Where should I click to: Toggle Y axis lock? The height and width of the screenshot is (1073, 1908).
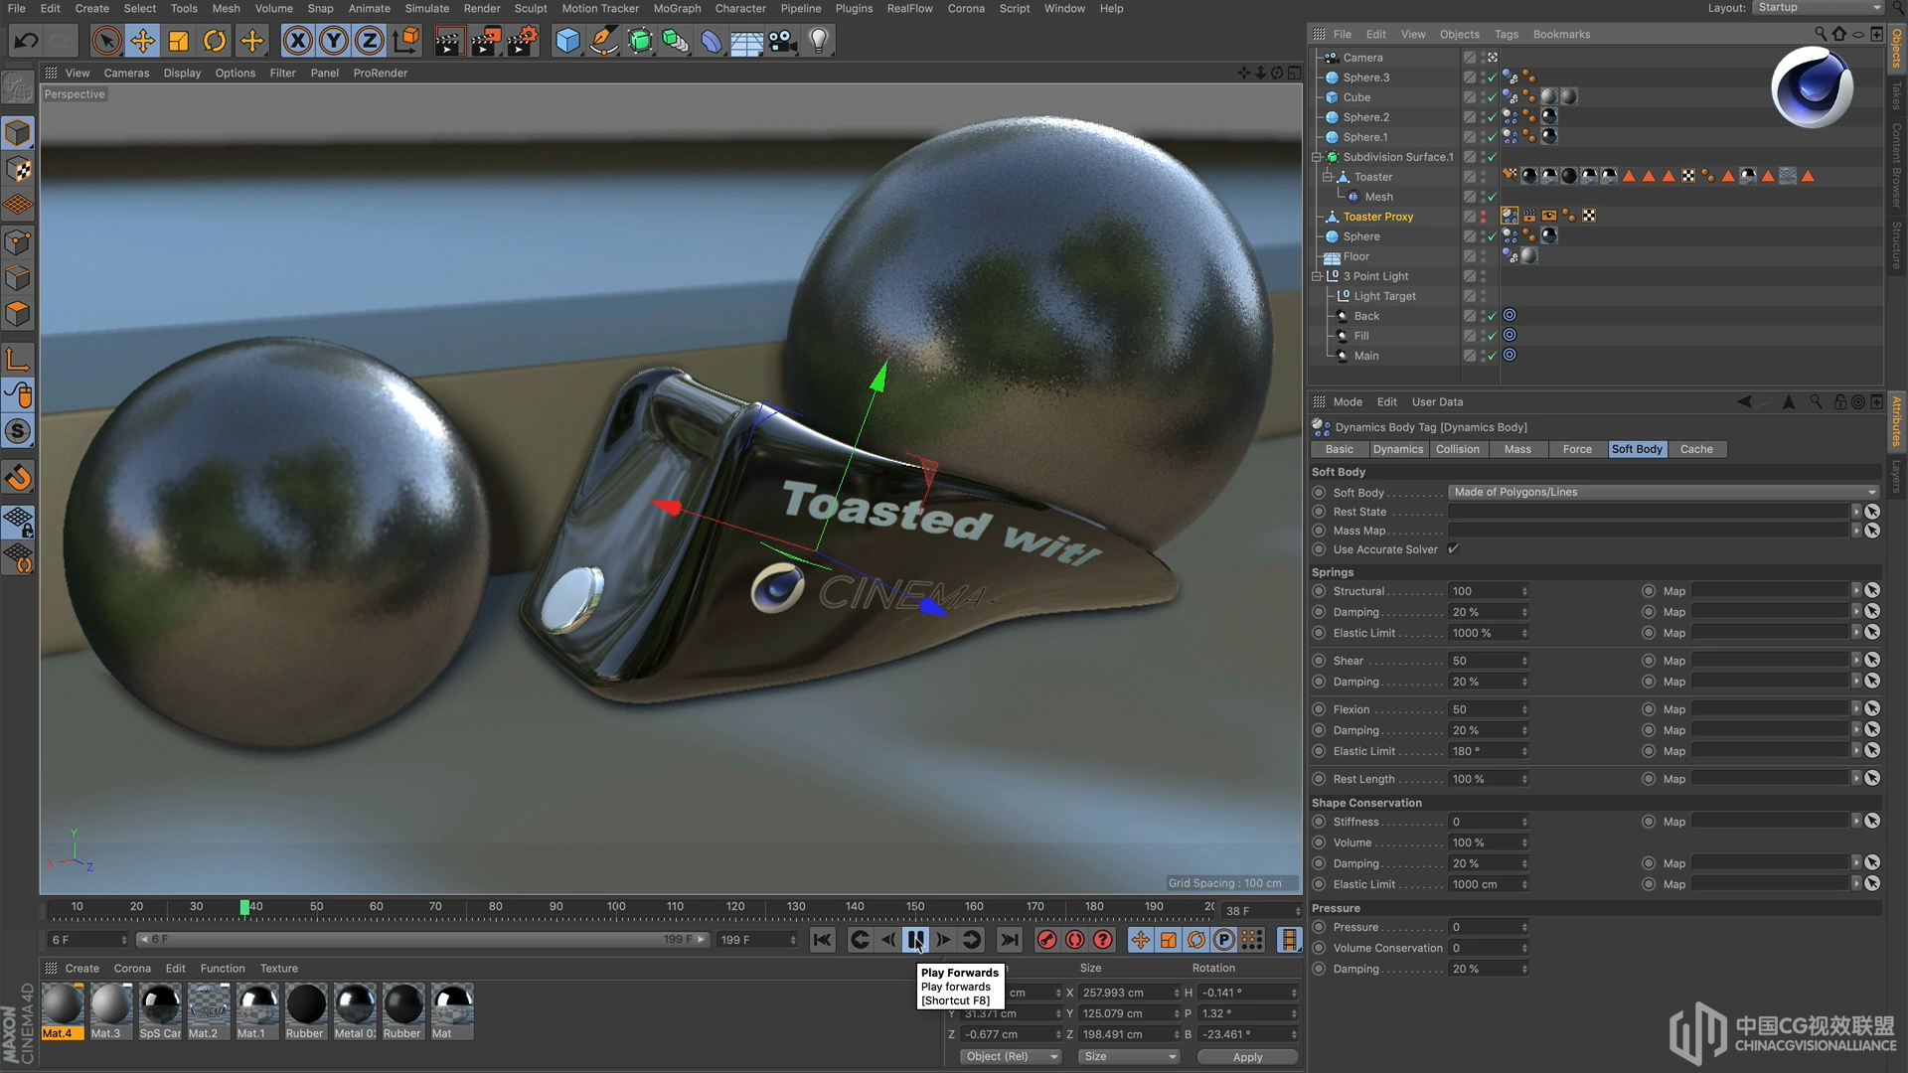334,41
